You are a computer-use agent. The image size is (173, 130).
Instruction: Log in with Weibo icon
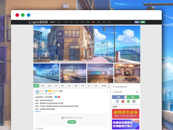tap(123, 101)
